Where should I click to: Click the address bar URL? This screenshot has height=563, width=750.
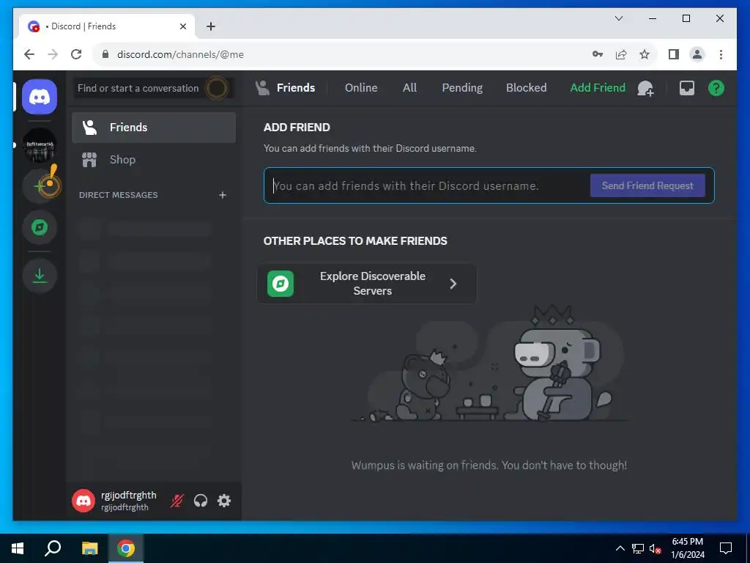pyautogui.click(x=180, y=54)
